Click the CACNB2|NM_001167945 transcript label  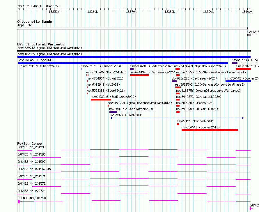coord(34,169)
